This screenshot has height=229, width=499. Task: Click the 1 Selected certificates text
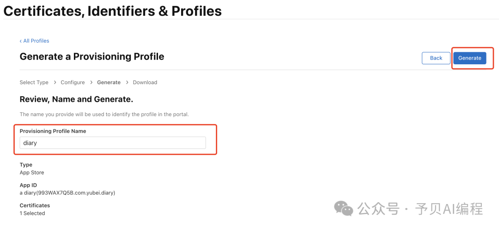coord(32,213)
